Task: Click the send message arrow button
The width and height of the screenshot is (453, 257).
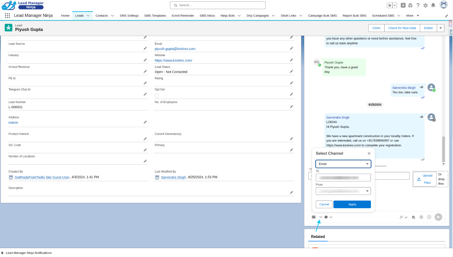Action: point(438,217)
